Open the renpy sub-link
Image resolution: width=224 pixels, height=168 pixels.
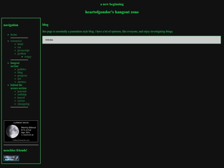tap(28, 57)
